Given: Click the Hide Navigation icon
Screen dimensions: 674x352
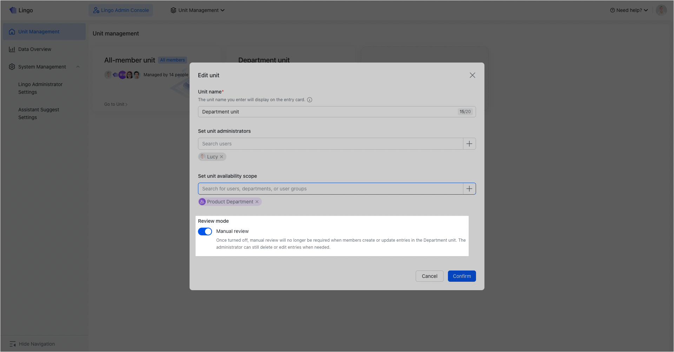Looking at the screenshot, I should pos(13,344).
